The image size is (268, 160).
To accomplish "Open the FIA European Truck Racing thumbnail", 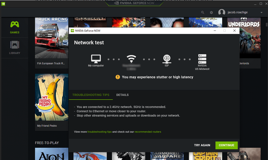I will (x=52, y=38).
